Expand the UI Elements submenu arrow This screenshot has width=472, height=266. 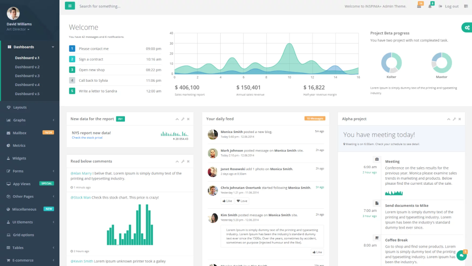[53, 222]
